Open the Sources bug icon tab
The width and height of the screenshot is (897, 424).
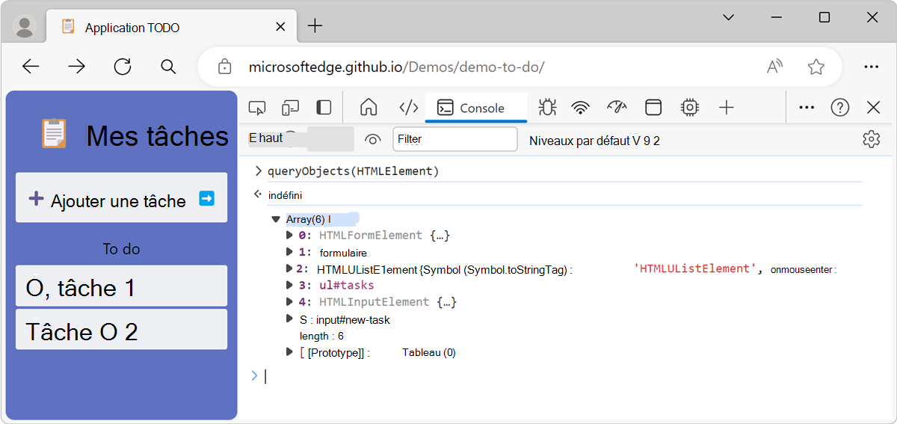pyautogui.click(x=547, y=108)
